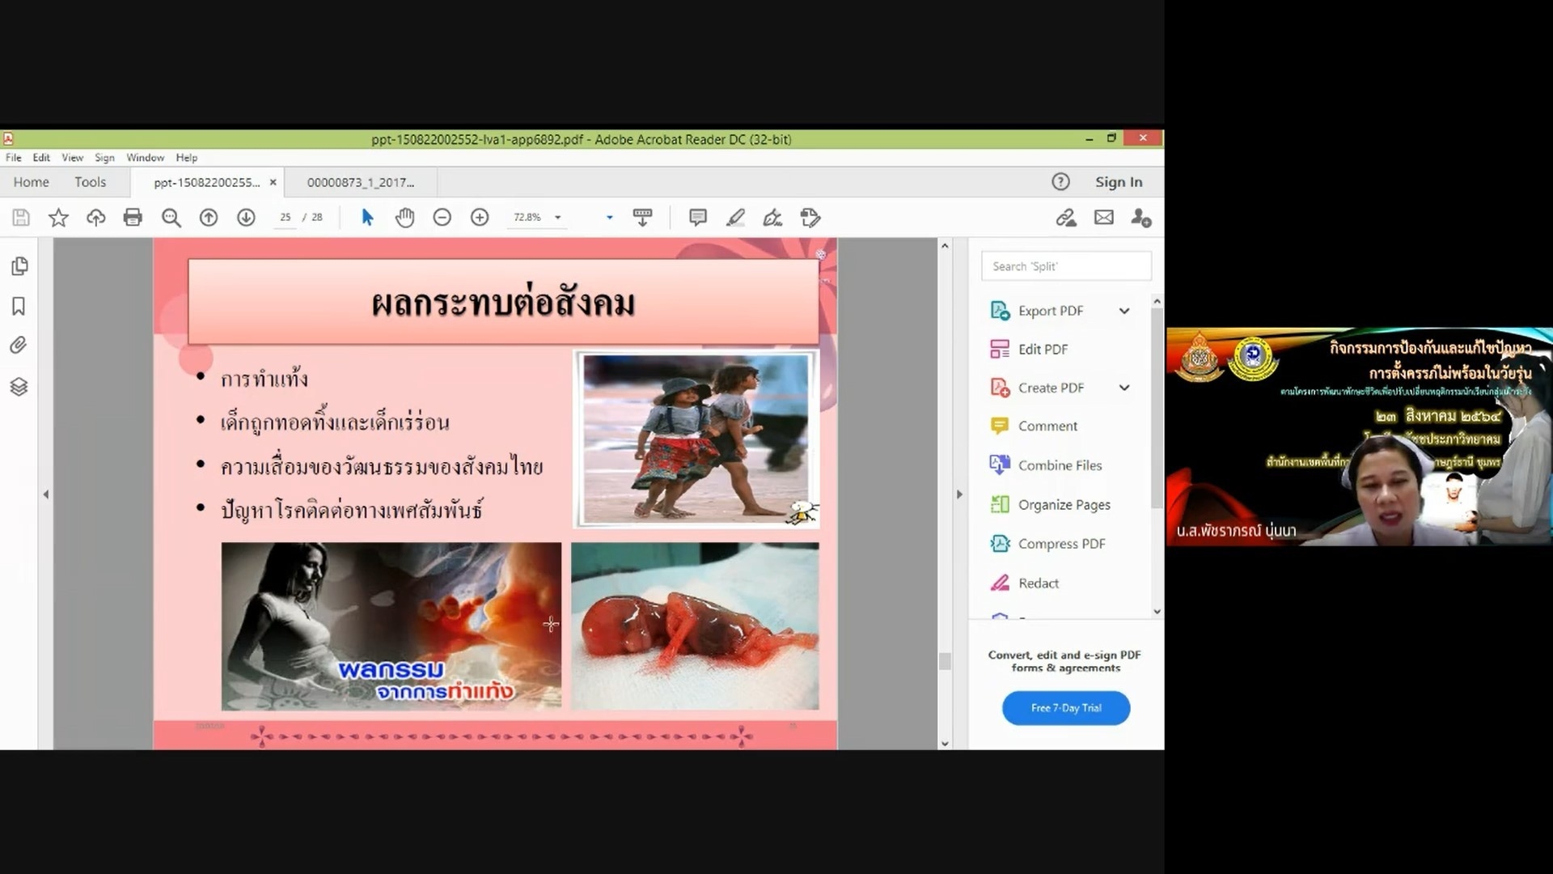Select the Hand pan tool
This screenshot has width=1553, height=874.
(x=404, y=217)
